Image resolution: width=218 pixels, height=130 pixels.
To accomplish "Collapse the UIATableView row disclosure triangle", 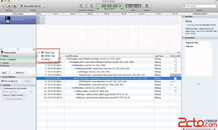I will click(75, 78).
